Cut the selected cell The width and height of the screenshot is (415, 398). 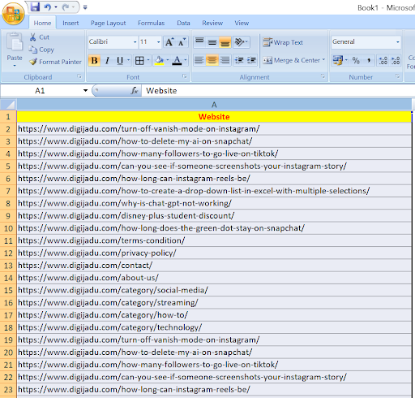pos(40,37)
